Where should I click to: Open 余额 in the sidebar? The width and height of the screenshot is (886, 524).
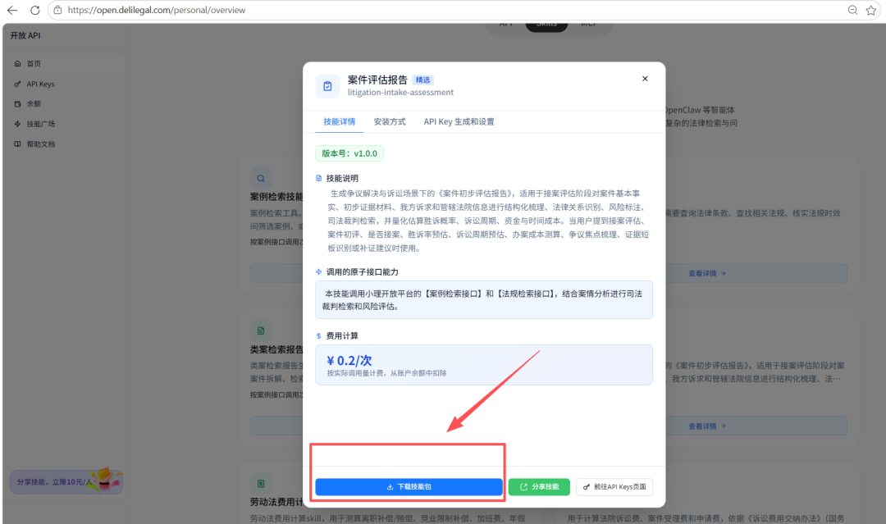(67, 104)
